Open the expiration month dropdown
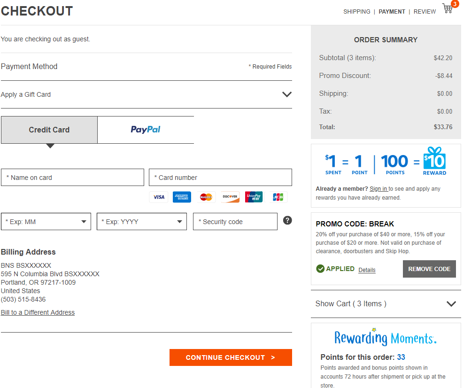 tap(46, 222)
